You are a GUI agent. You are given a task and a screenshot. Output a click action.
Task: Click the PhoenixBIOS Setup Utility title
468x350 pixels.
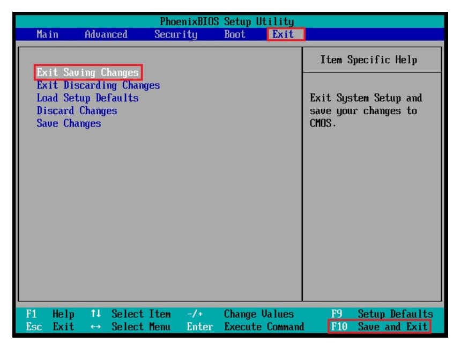pyautogui.click(x=227, y=21)
